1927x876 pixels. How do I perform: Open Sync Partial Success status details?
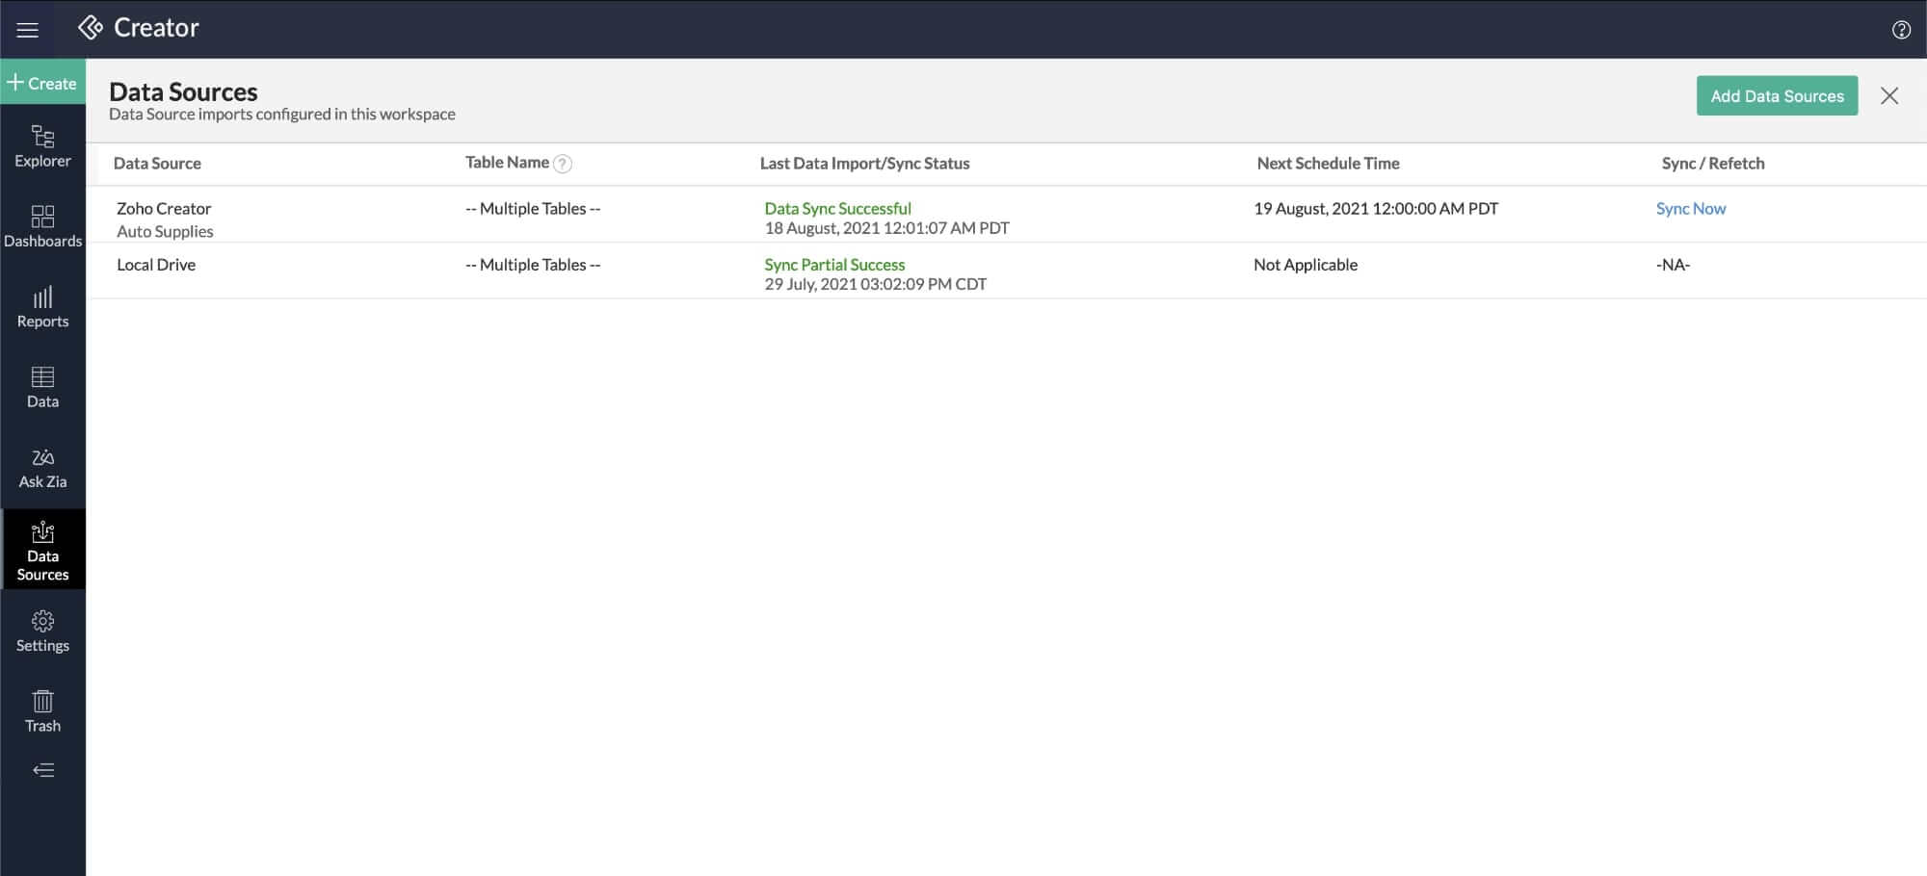tap(833, 265)
